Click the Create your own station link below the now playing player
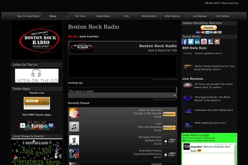Screen dimensions: 248x165 [165, 80]
